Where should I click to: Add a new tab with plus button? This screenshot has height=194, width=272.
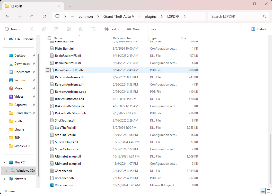tap(70, 6)
